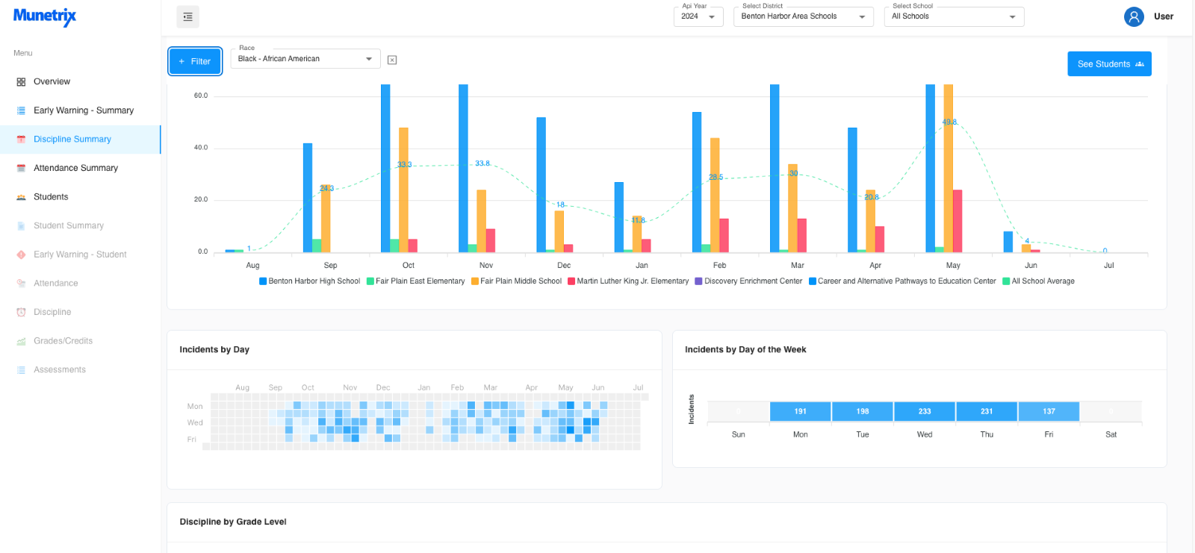The height and width of the screenshot is (553, 1195).
Task: Select the Discipline Summary menu item
Action: [x=72, y=139]
